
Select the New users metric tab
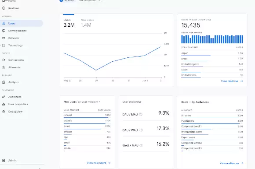pos(87,23)
